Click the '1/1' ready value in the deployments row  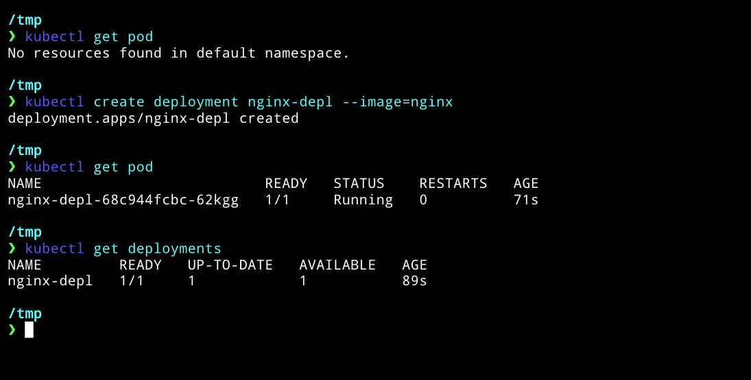132,281
